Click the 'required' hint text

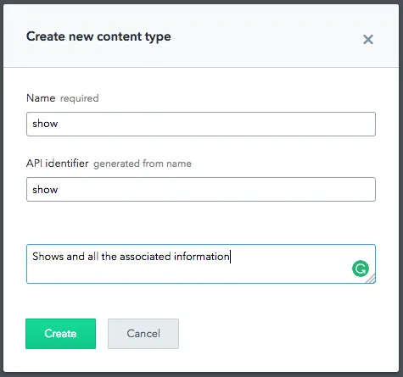pyautogui.click(x=80, y=98)
